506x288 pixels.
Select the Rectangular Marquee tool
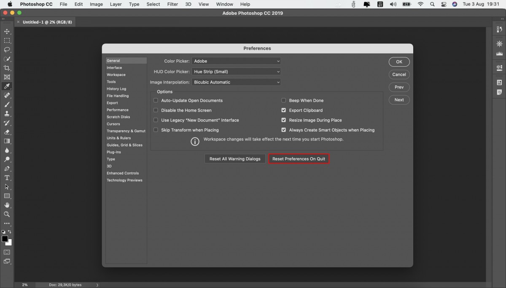pyautogui.click(x=7, y=41)
